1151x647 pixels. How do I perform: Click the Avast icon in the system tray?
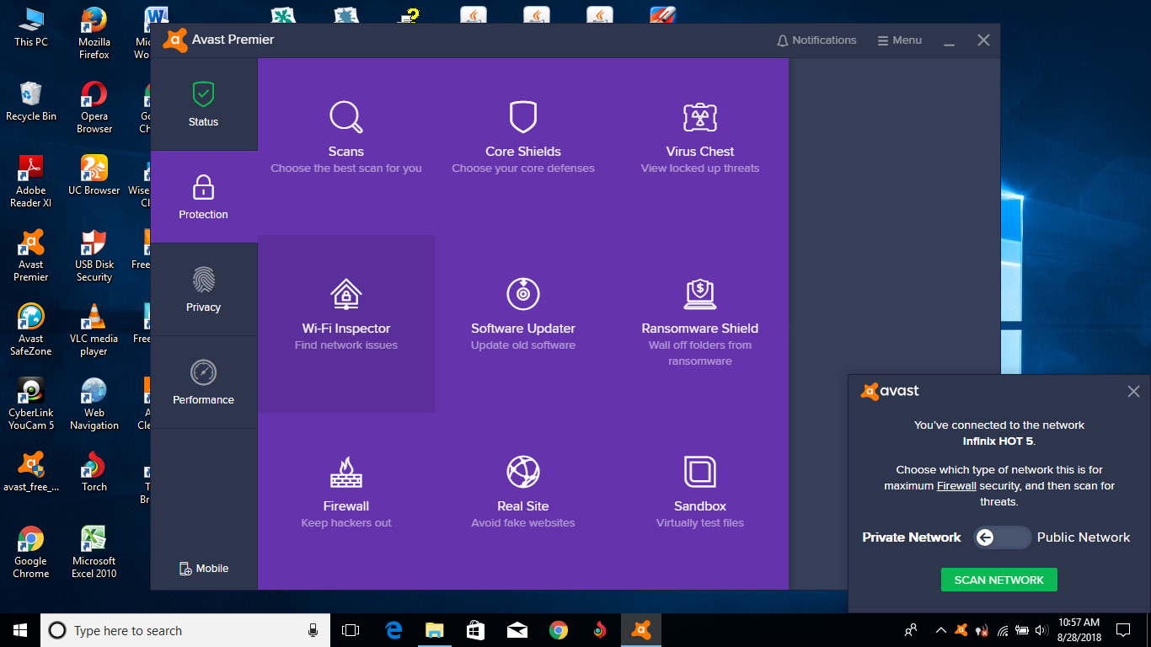tap(961, 630)
